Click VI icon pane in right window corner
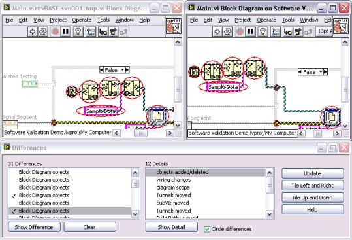The height and width of the screenshot is (240, 352). (341, 26)
